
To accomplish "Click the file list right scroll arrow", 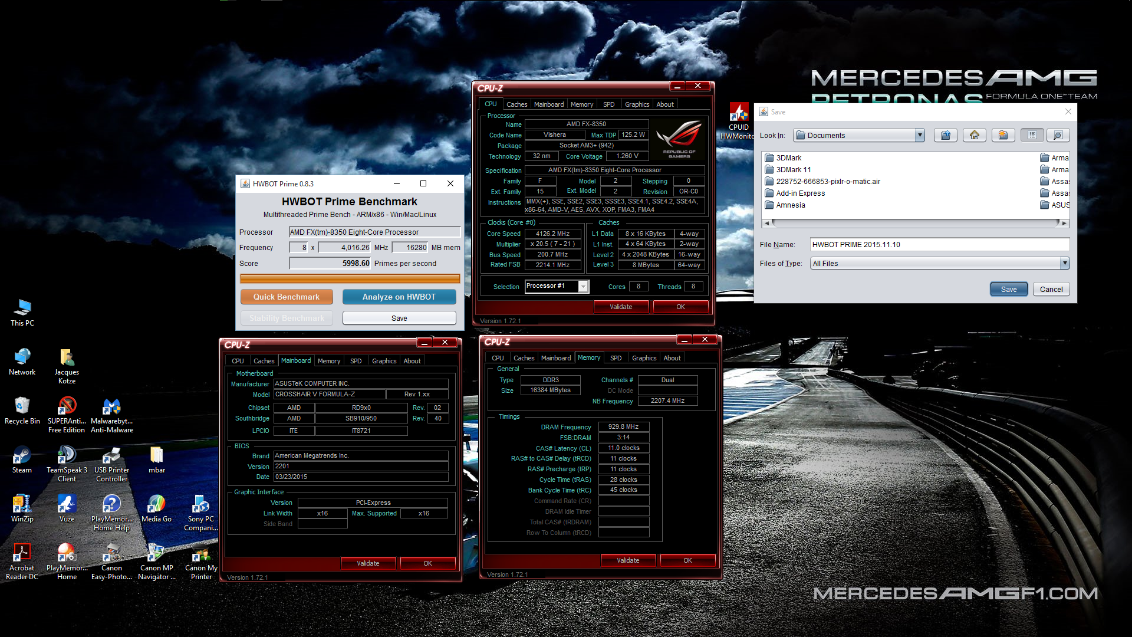I will point(1064,223).
